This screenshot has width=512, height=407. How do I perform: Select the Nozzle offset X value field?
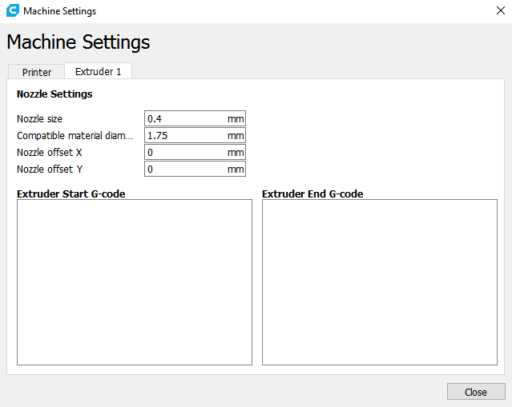pos(195,152)
